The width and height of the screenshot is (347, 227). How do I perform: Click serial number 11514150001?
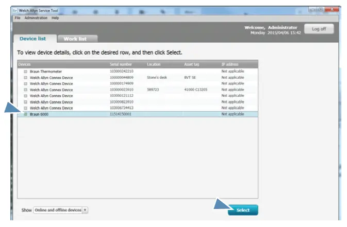(121, 114)
